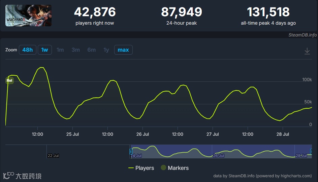Select the max zoom range
The width and height of the screenshot is (318, 182).
(x=123, y=50)
